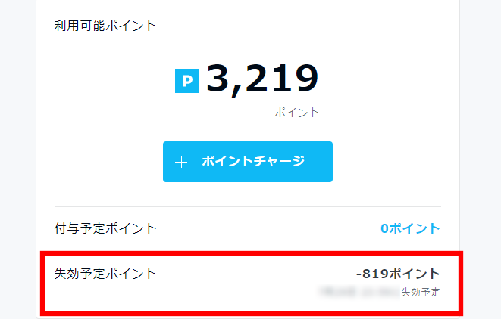Click empty space between 付与予定ポイント and 0ポイント
The height and width of the screenshot is (319, 501).
pyautogui.click(x=265, y=228)
